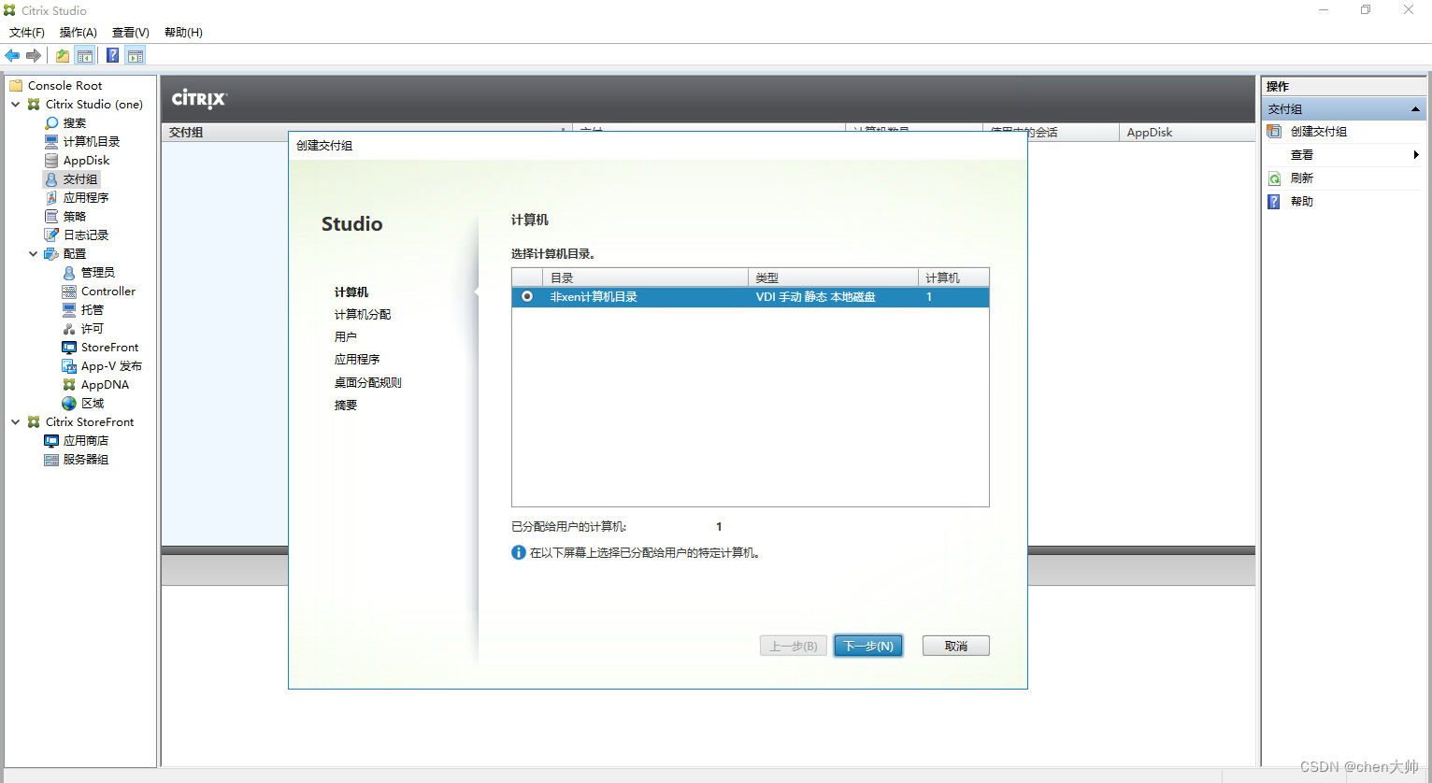
Task: Select radio button for 非xen计算机目录
Action: point(527,296)
